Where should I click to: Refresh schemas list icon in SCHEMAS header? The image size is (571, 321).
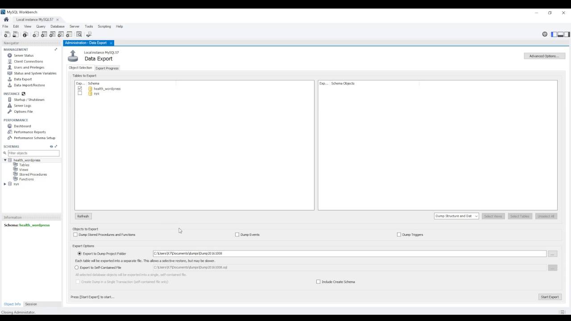click(x=51, y=147)
